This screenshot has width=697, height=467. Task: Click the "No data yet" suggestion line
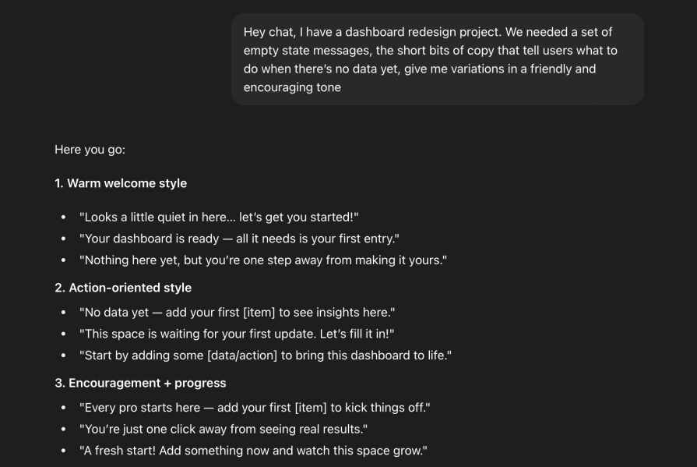(x=237, y=313)
